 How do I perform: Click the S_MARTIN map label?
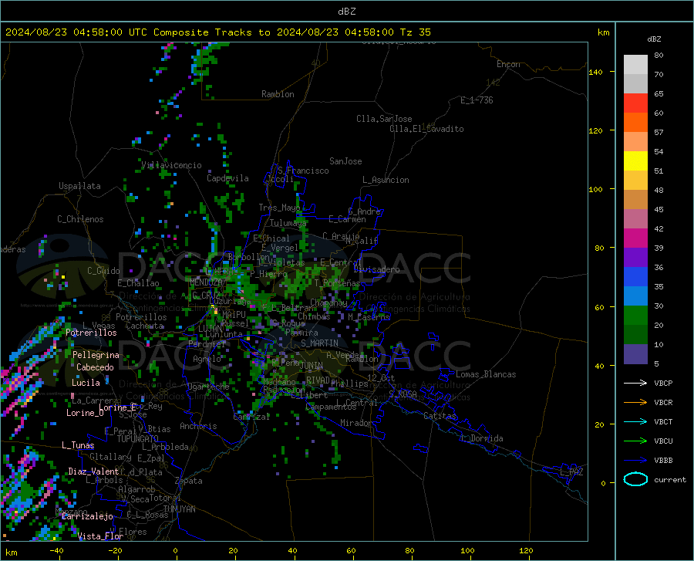(319, 343)
